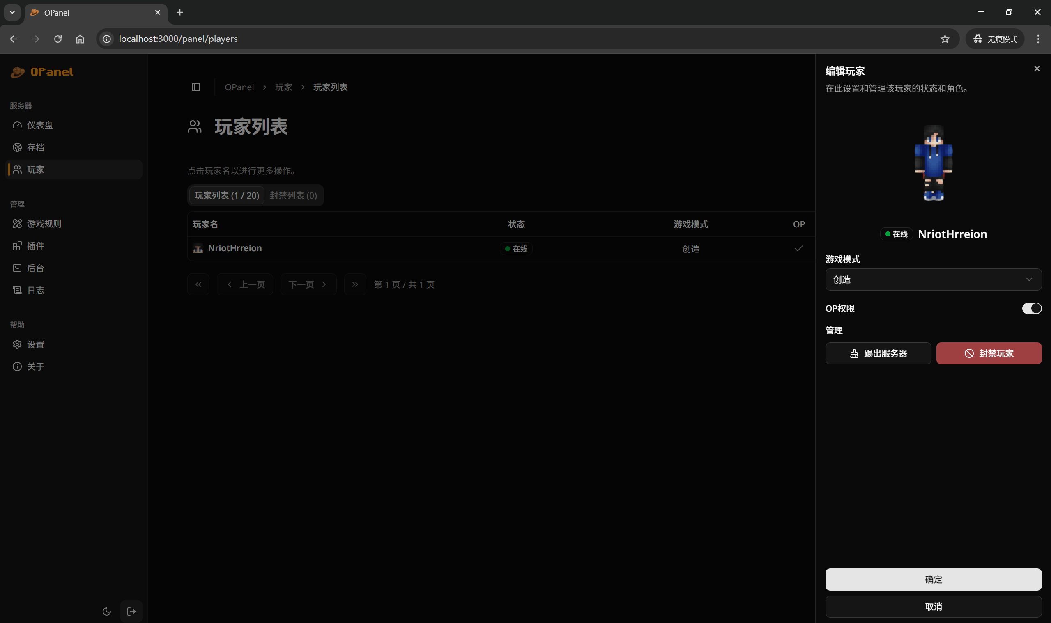Viewport: 1051px width, 623px height.
Task: Open the browser tab search chevron
Action: 12,12
